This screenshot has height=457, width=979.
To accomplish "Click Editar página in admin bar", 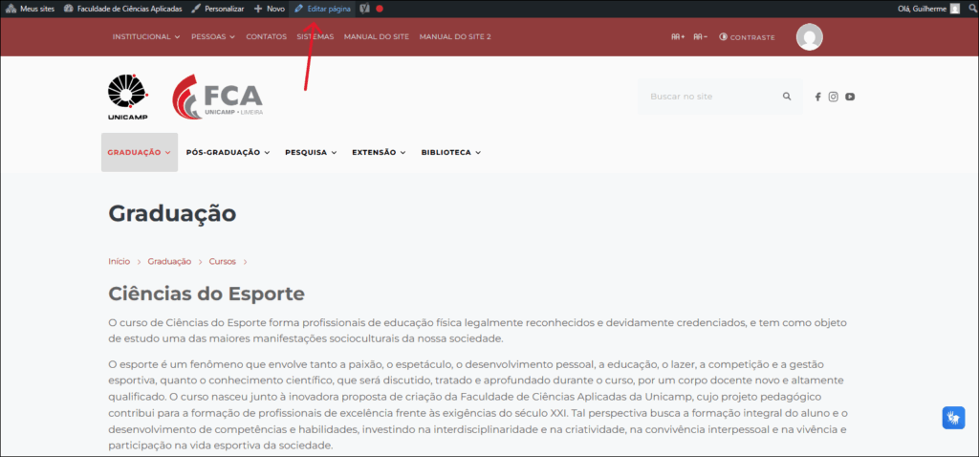I will pos(322,9).
